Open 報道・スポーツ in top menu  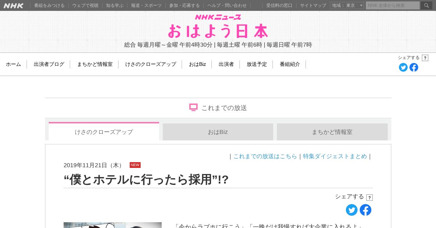point(146,5)
